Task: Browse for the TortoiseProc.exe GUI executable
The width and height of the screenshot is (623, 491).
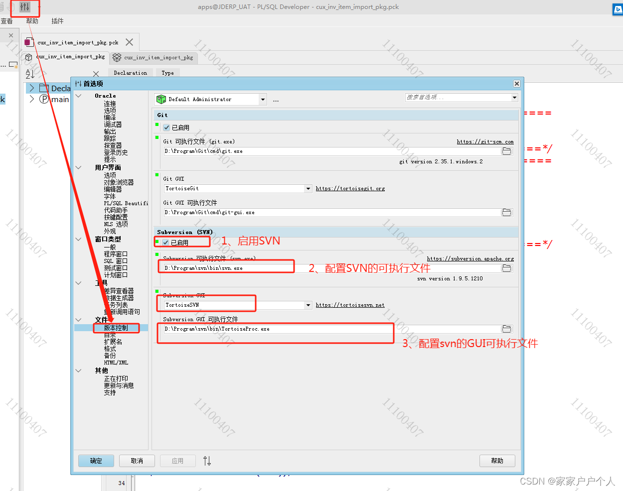Action: [506, 329]
